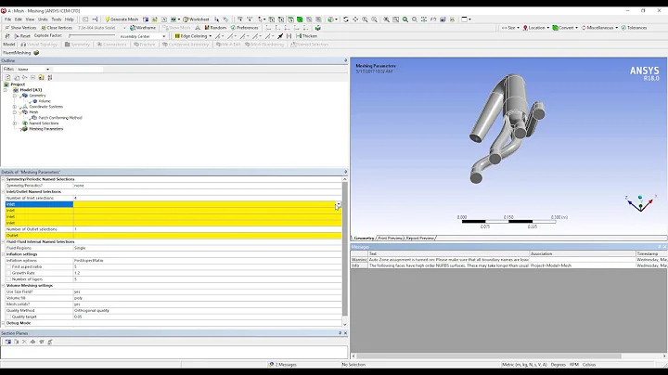The height and width of the screenshot is (375, 668).
Task: Click the Quality Method value field
Action: pos(207,311)
